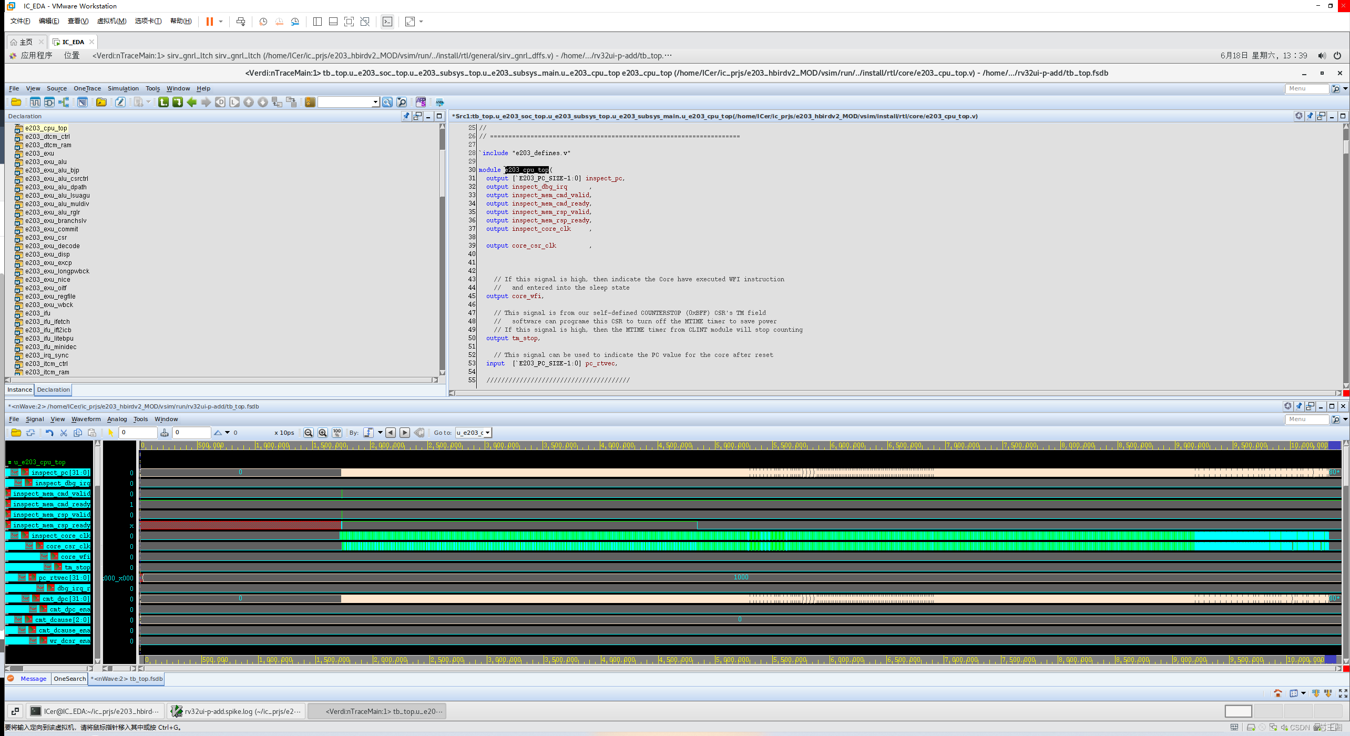Open the Go to signal dropdown
1350x736 pixels.
click(488, 433)
